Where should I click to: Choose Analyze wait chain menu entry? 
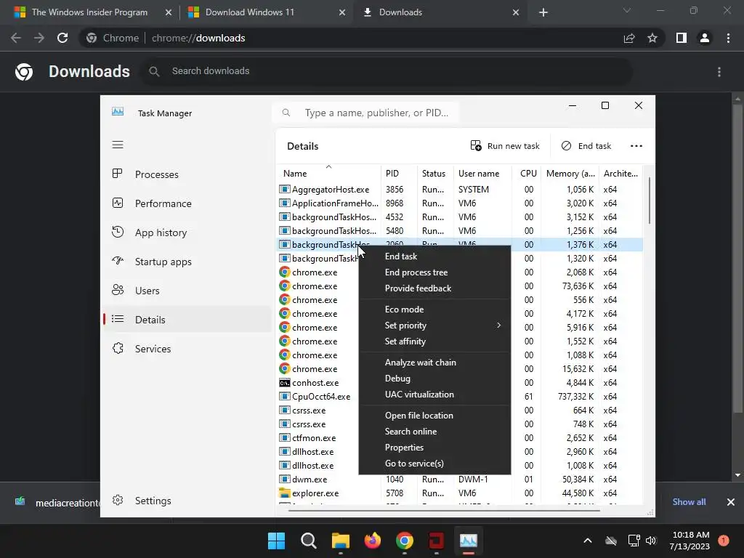421,363
